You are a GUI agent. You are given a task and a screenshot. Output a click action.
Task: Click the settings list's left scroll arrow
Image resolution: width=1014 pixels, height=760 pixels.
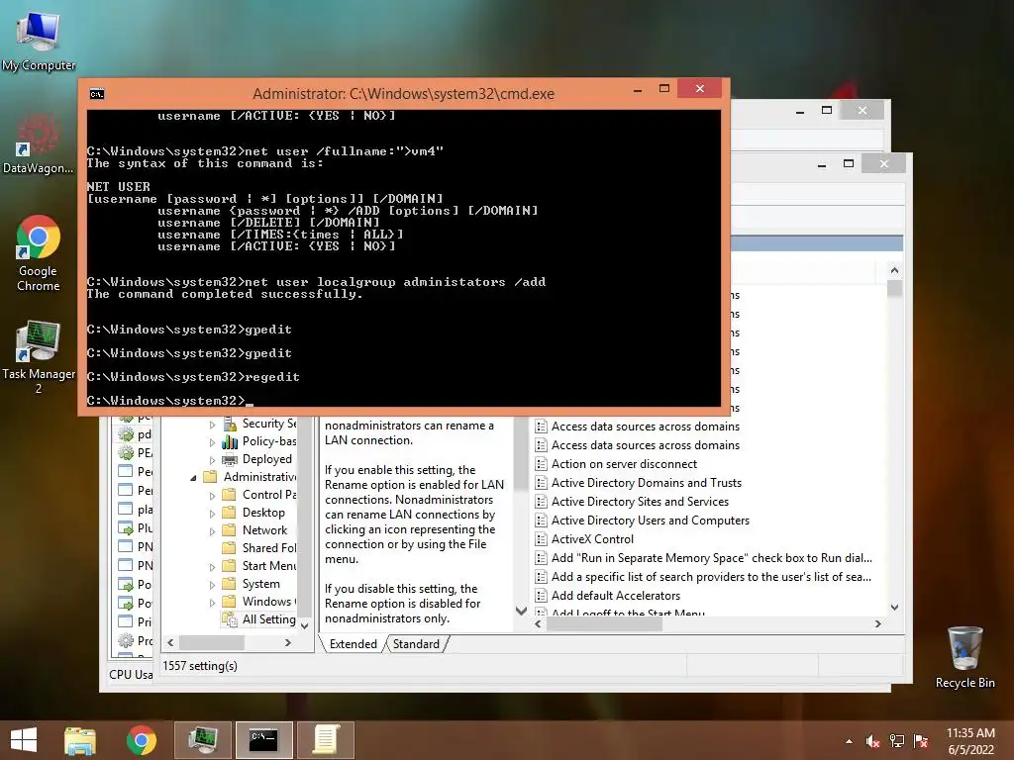tap(538, 623)
